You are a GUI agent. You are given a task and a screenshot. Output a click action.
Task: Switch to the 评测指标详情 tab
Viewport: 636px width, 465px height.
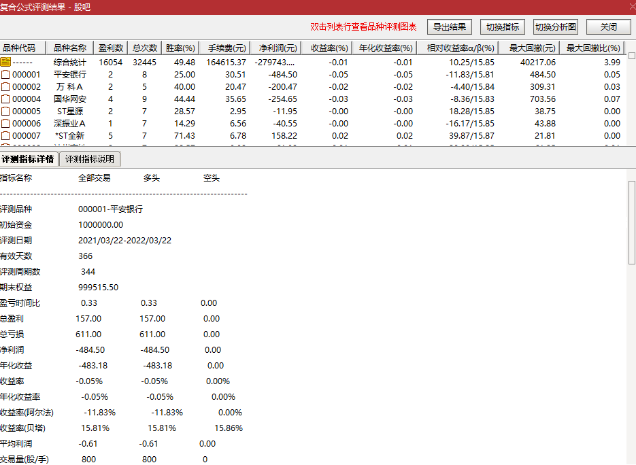28,159
